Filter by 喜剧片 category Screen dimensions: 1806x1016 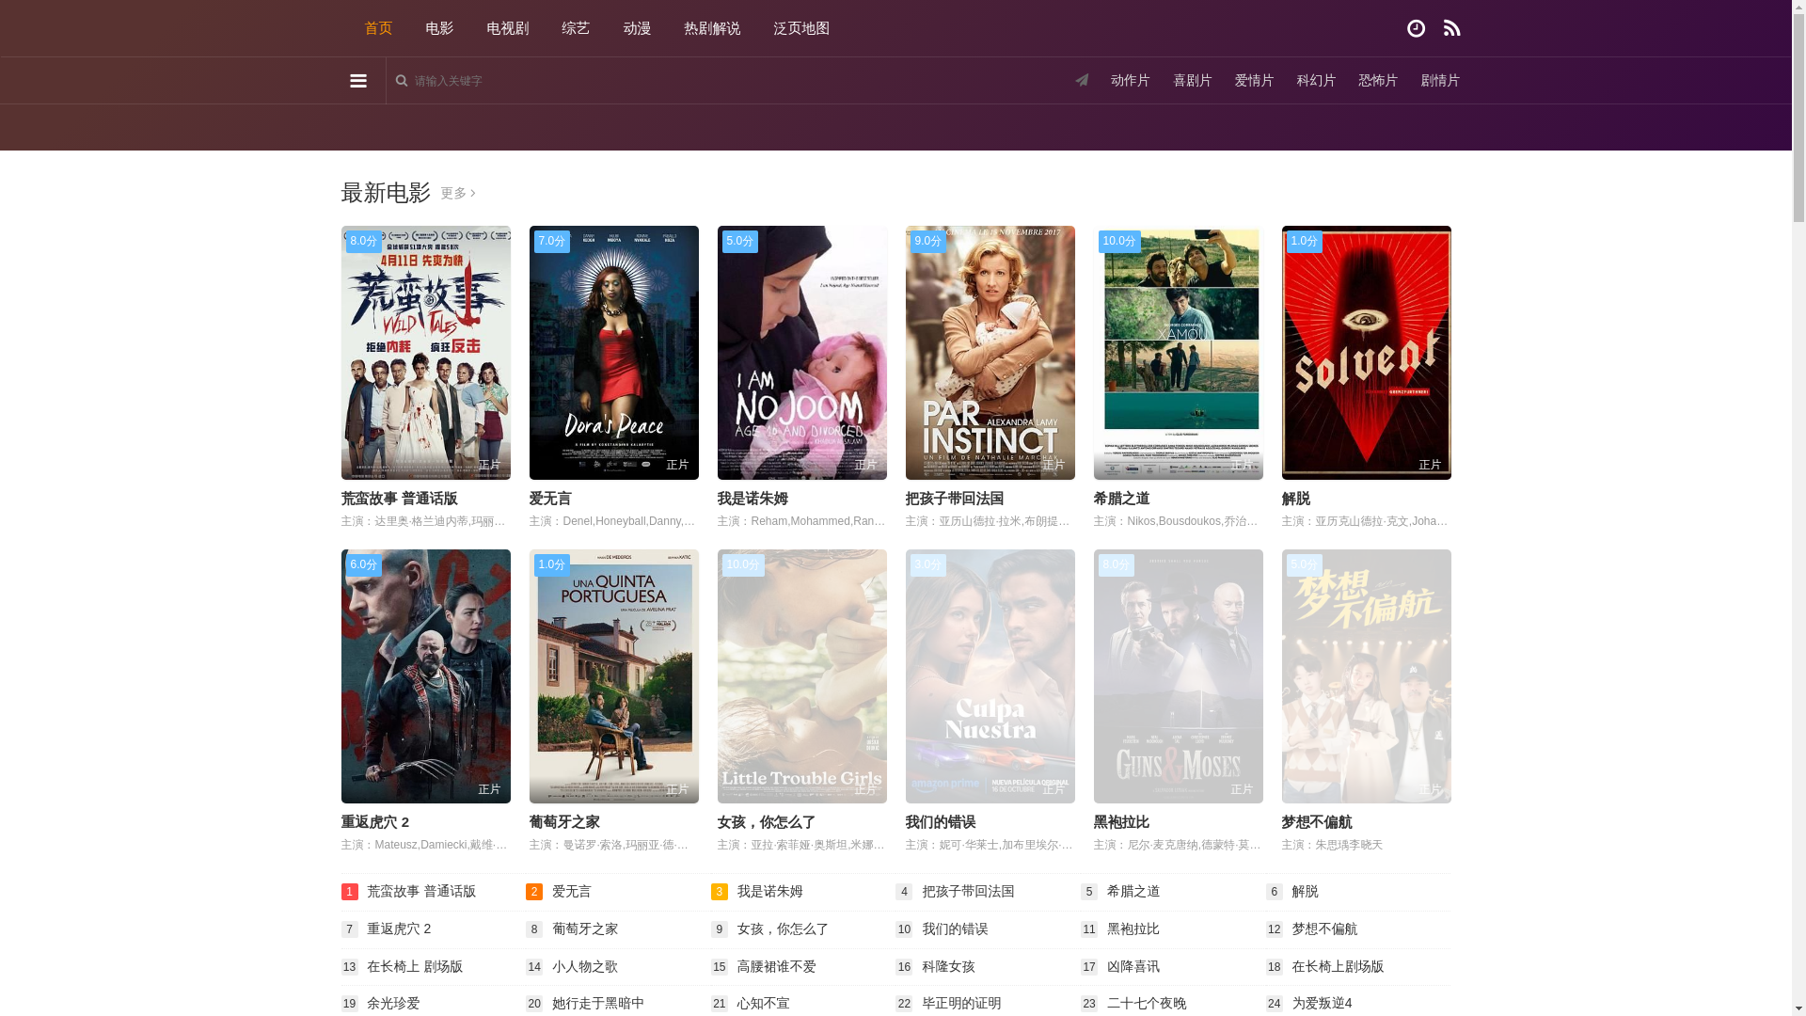point(1193,81)
